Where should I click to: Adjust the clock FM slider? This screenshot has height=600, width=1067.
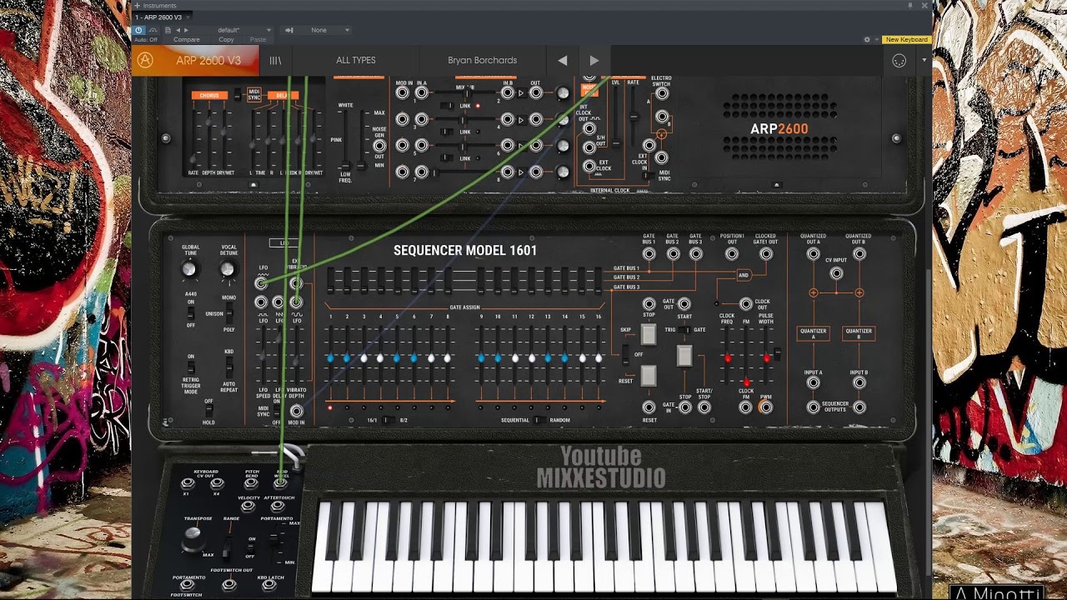coord(746,357)
